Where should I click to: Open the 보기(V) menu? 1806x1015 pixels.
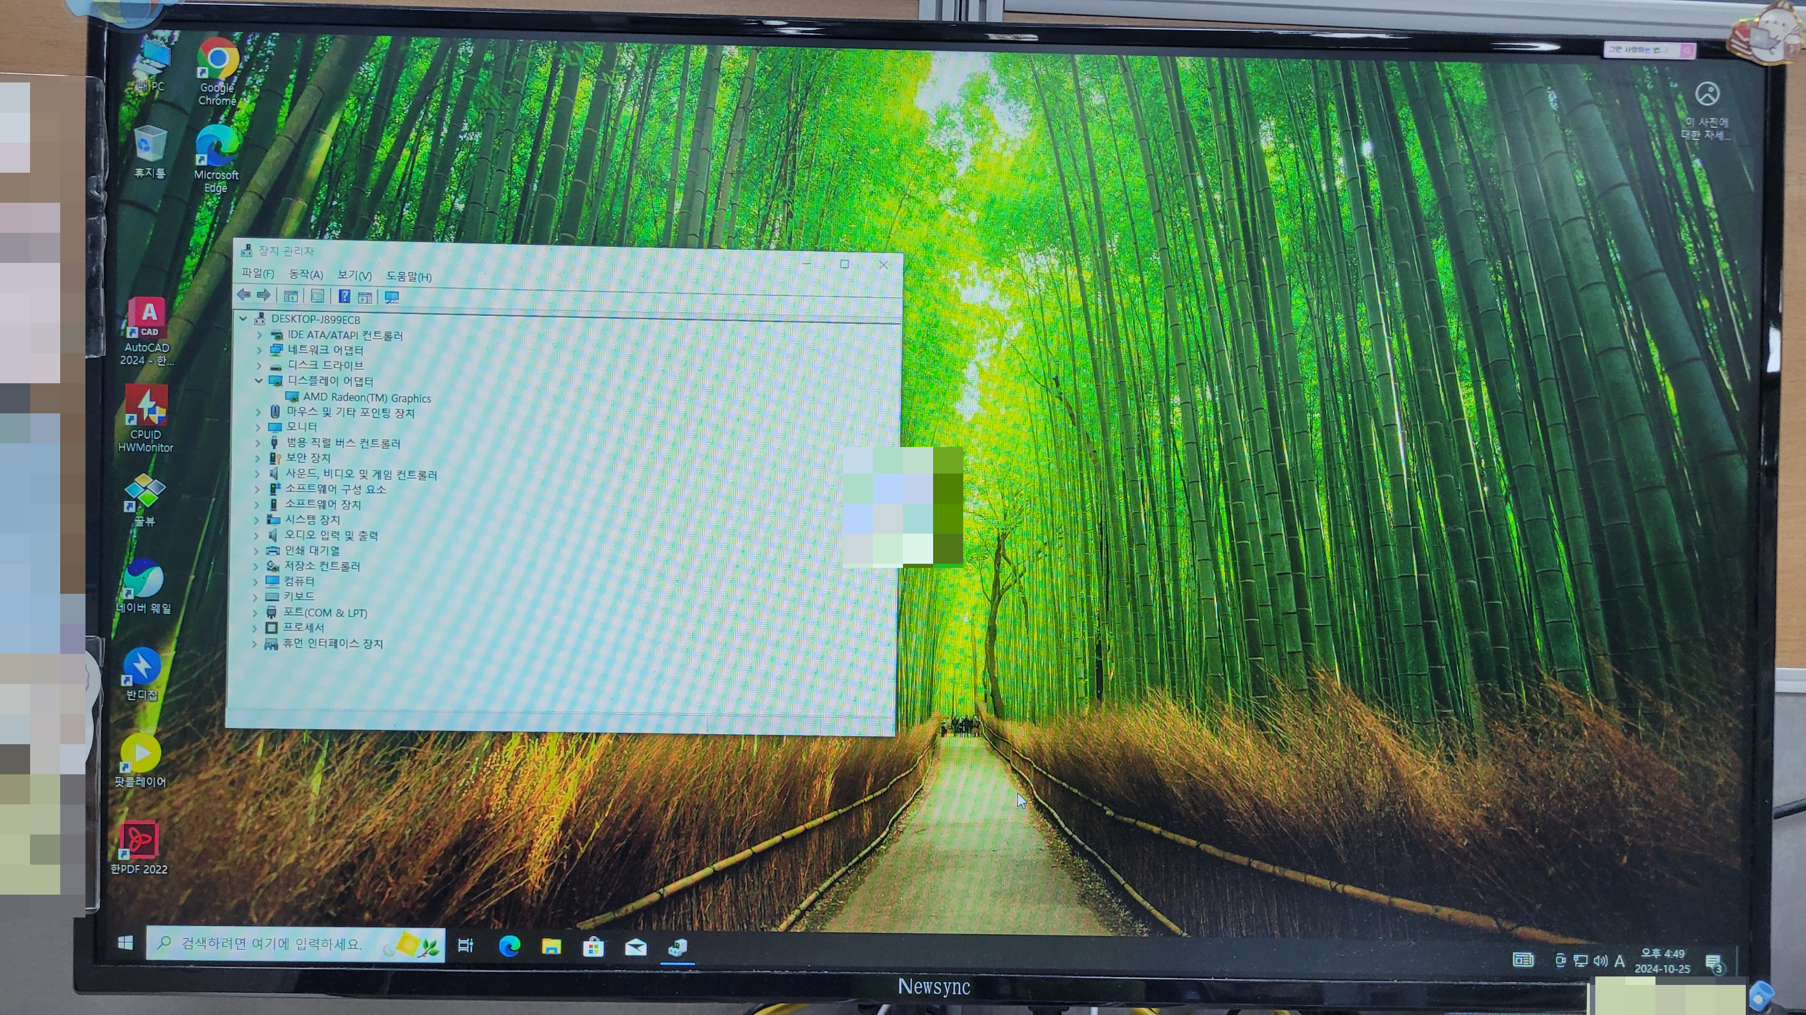pos(354,276)
